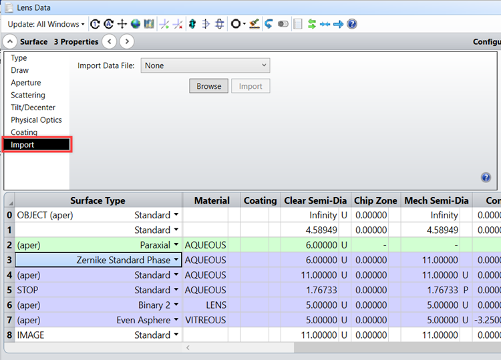Click the green swap arrows icon
Image resolution: width=501 pixels, height=360 pixels.
(311, 24)
